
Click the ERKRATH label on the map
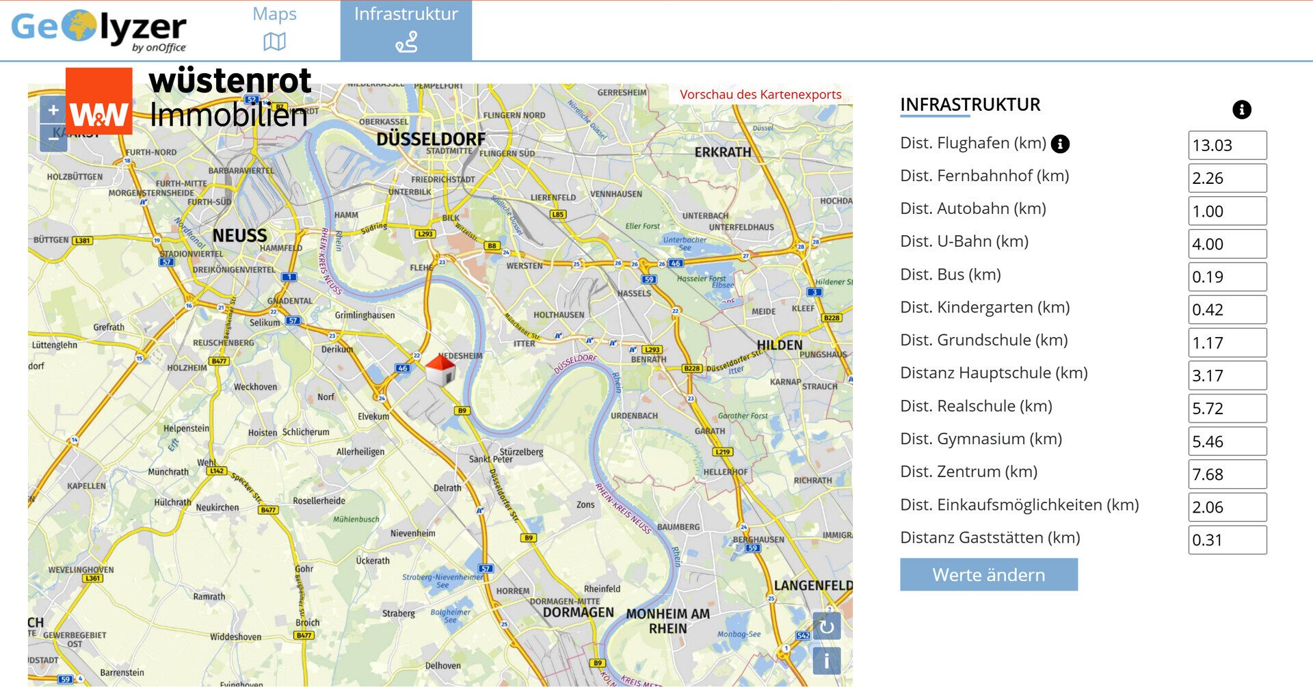coord(723,152)
